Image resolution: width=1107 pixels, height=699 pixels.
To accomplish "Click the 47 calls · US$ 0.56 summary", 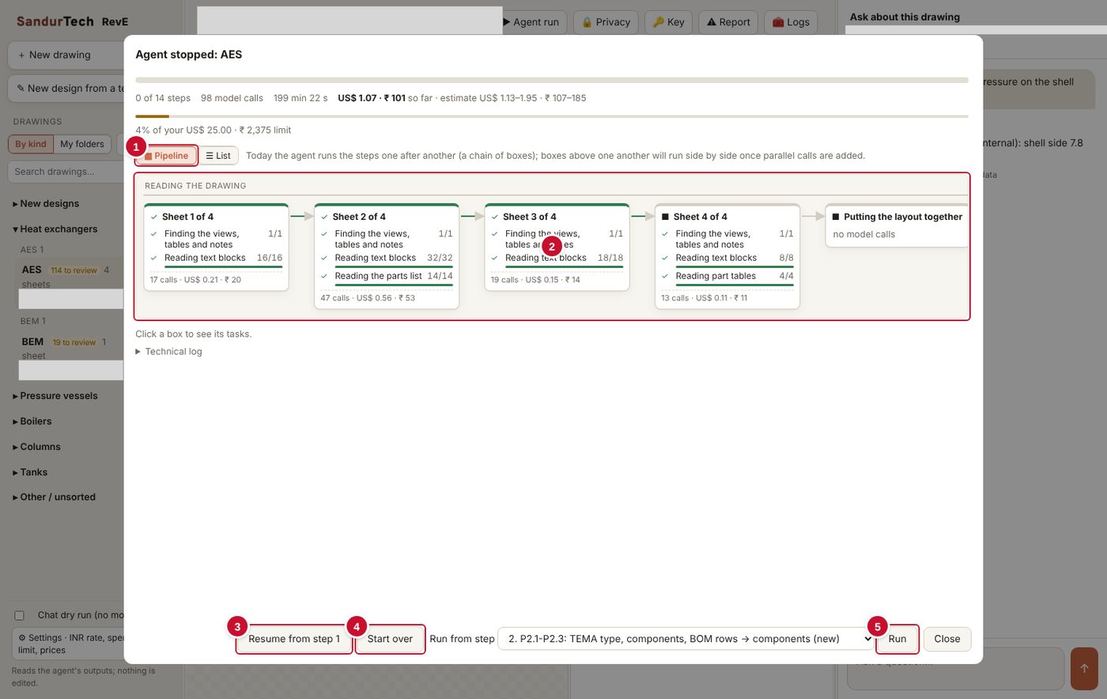I will (x=368, y=298).
